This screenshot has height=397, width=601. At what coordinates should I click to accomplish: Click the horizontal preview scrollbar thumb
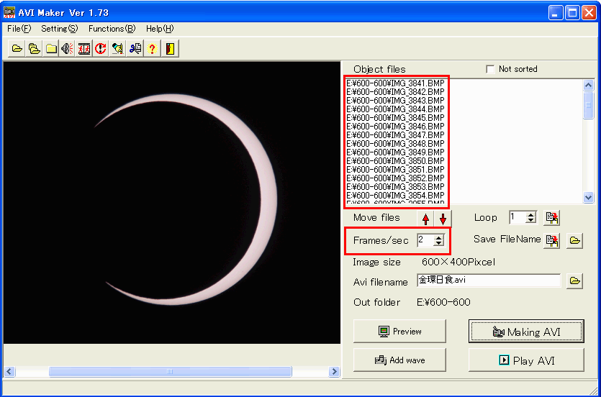[x=170, y=372]
